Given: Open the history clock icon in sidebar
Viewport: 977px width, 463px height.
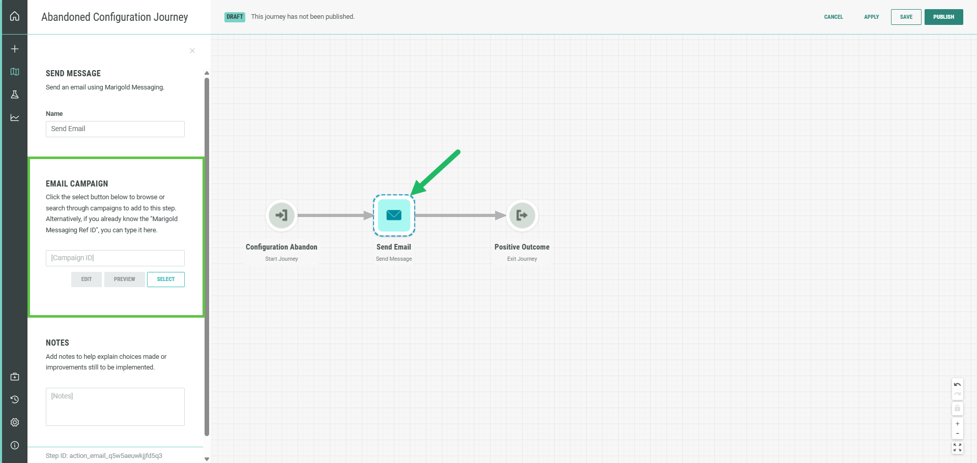Looking at the screenshot, I should (15, 399).
